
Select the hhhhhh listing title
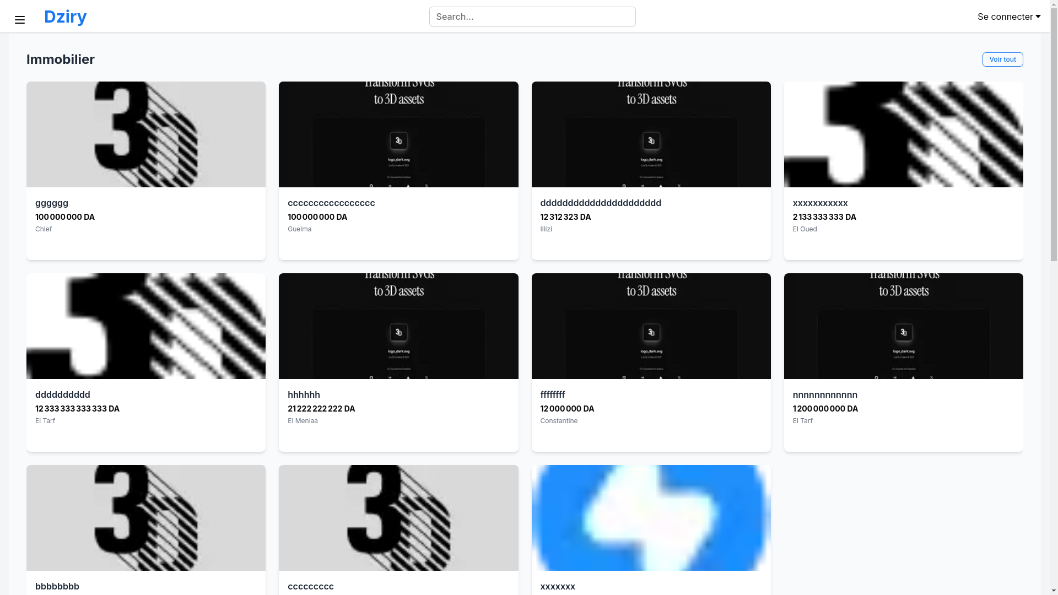(x=304, y=394)
